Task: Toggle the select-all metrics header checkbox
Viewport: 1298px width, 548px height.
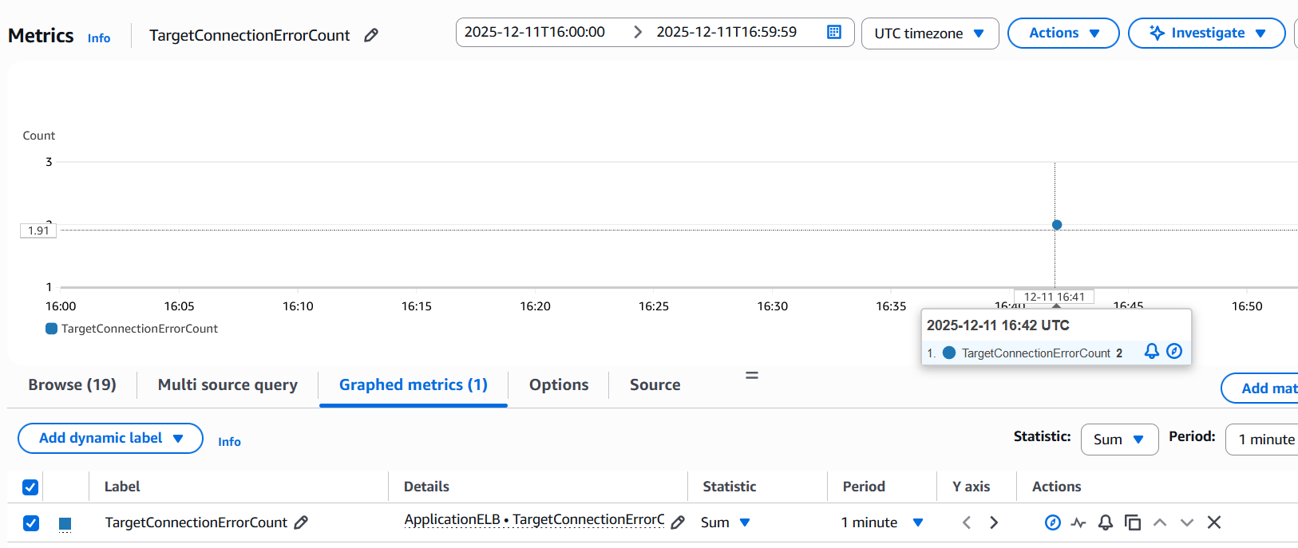Action: (x=30, y=487)
